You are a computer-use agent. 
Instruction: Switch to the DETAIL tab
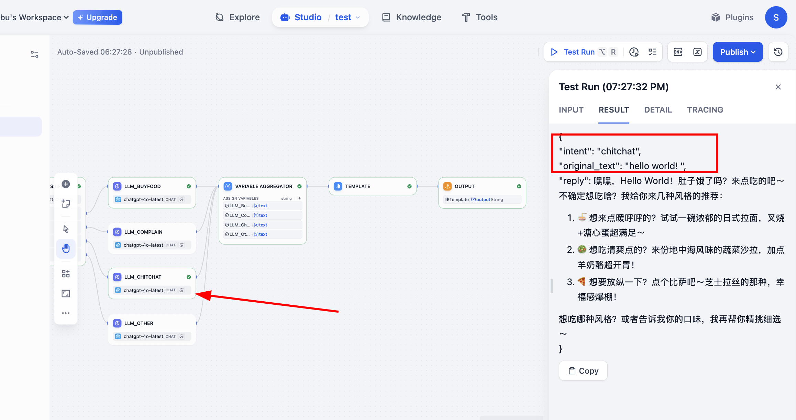(x=658, y=110)
